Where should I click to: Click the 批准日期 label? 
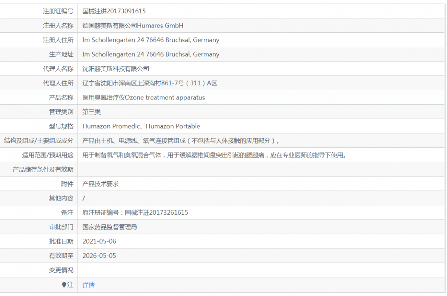(61, 241)
